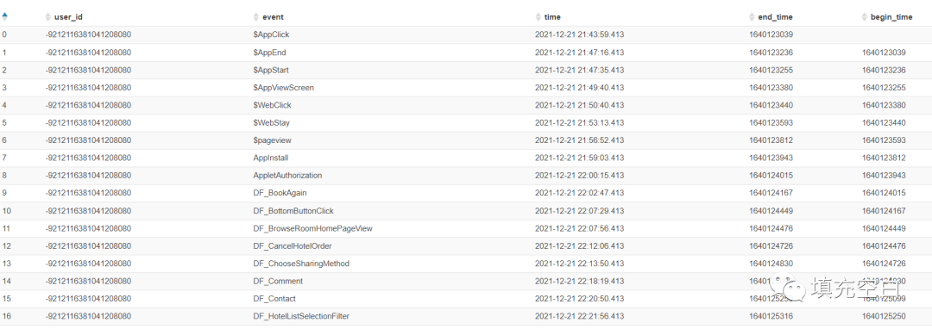Select time value 2021-12-21 22:21:56.413
Viewport: 932px width, 329px height.
[580, 316]
